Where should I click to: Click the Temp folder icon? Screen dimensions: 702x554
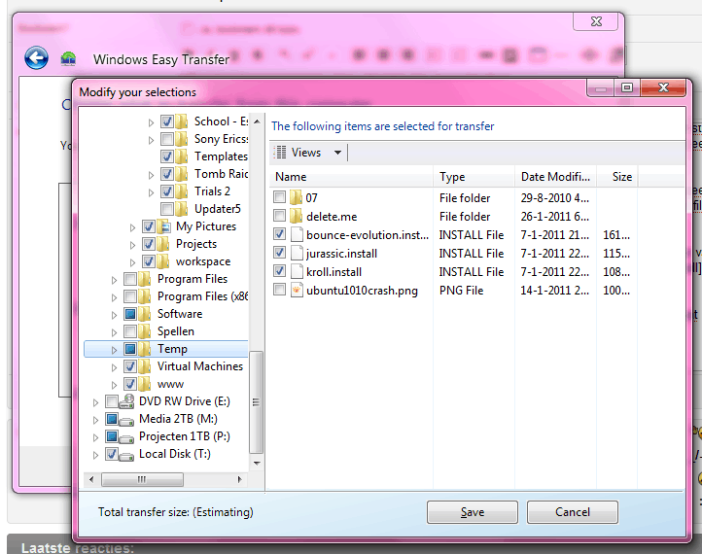click(x=145, y=349)
